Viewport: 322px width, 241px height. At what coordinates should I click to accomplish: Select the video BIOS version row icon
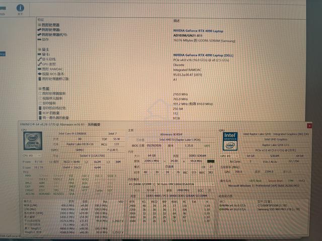(x=40, y=74)
